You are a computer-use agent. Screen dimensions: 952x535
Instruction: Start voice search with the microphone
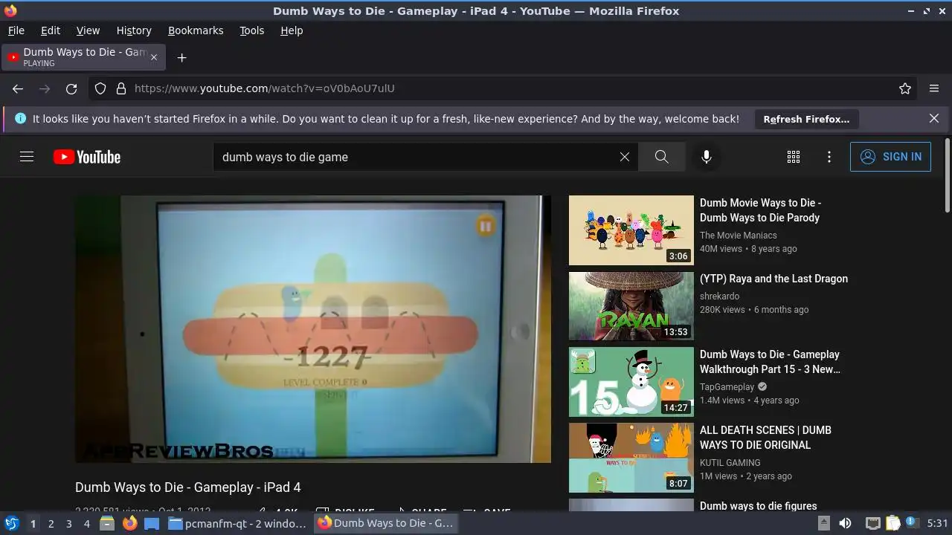707,157
